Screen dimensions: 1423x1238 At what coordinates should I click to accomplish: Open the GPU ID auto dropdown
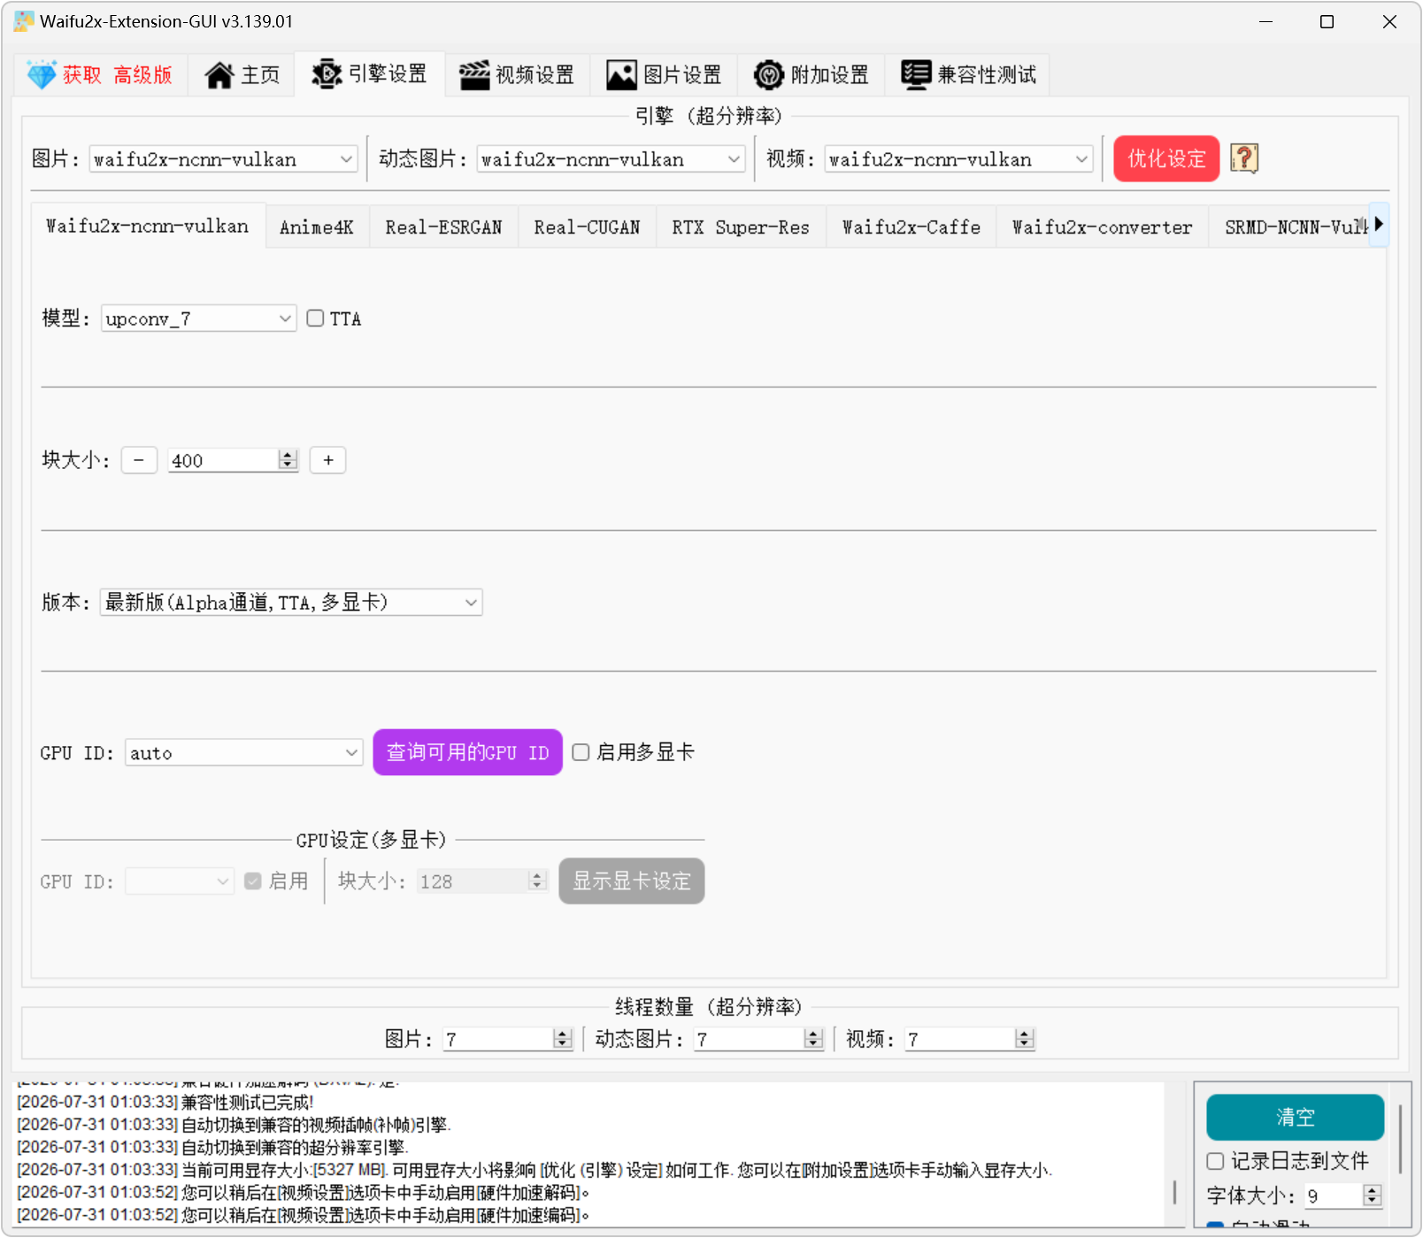point(244,753)
